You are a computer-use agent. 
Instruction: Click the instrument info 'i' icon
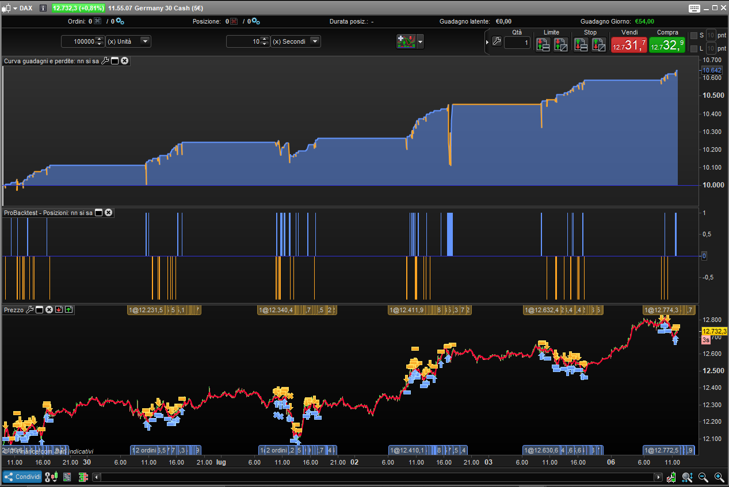click(43, 8)
